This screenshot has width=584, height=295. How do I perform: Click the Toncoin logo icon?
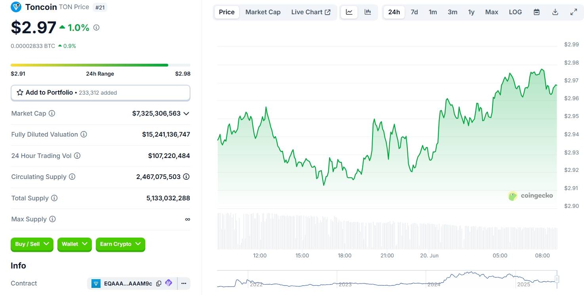click(16, 7)
